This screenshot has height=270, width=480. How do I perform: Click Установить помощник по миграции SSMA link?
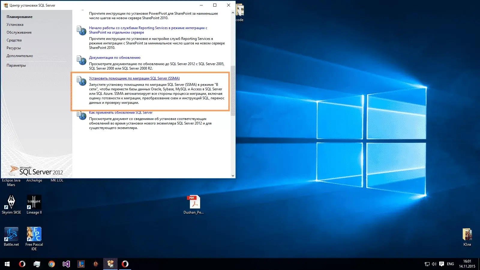(x=134, y=78)
